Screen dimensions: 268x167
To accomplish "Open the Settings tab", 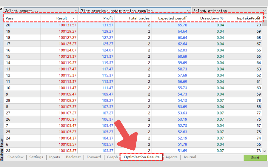I will (36, 157).
